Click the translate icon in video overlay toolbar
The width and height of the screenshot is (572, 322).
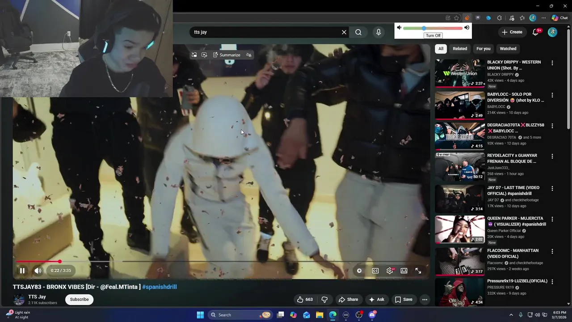[249, 55]
